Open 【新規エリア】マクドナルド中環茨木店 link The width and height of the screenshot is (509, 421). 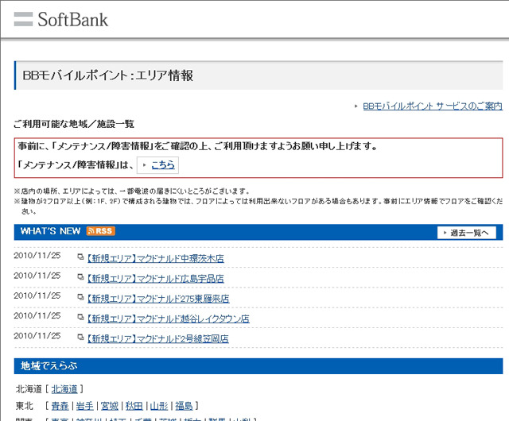[x=156, y=258]
